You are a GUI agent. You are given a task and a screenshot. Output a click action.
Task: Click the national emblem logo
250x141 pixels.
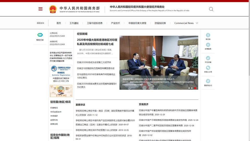(53, 9)
